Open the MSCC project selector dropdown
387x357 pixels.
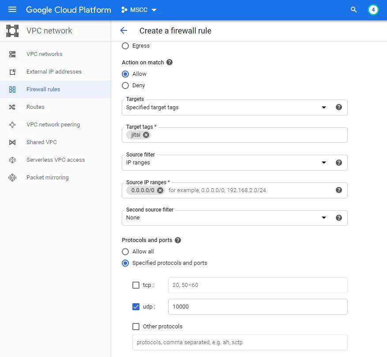pyautogui.click(x=139, y=10)
